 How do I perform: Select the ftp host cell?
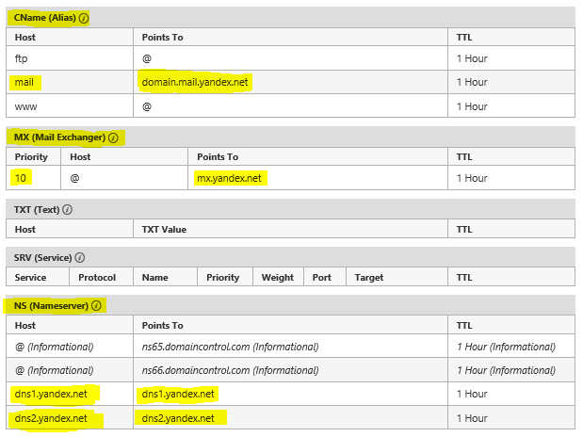70,58
